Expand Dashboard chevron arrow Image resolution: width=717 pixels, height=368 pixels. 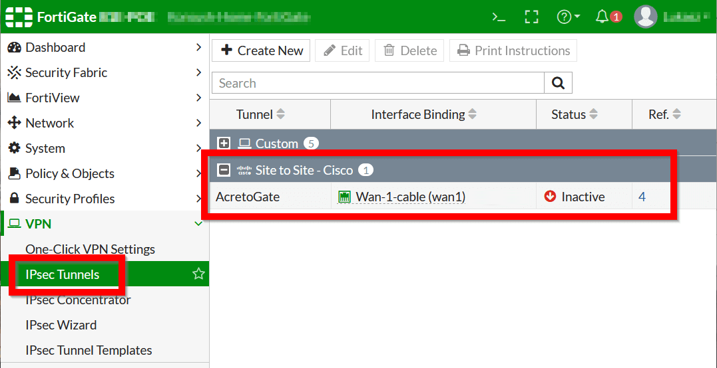[198, 47]
